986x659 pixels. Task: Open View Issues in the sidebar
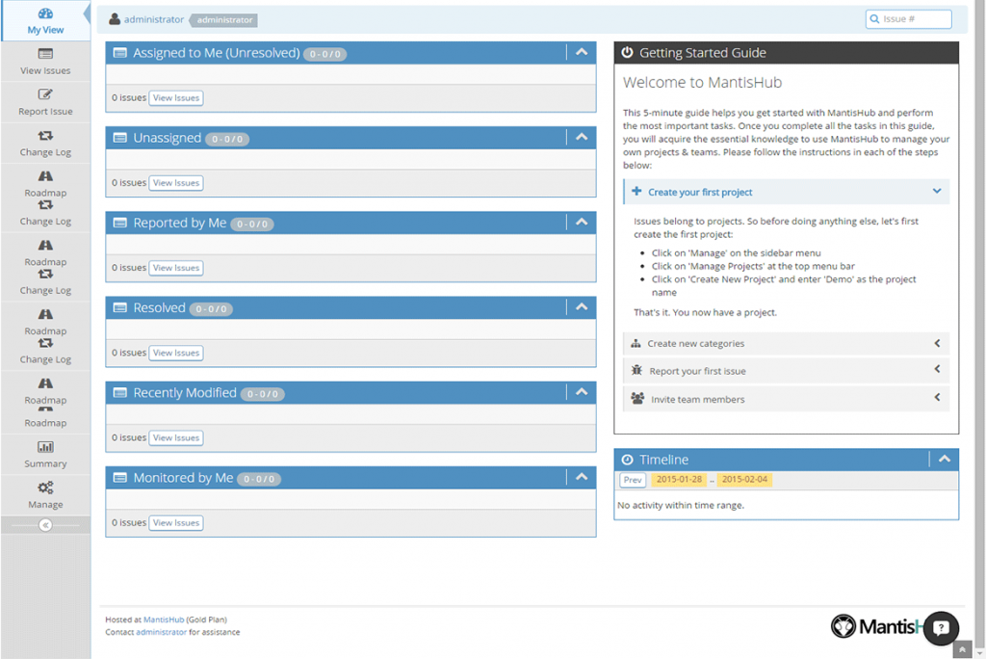coord(45,62)
